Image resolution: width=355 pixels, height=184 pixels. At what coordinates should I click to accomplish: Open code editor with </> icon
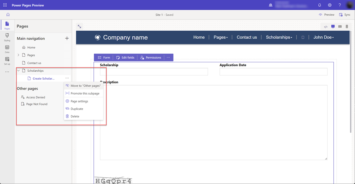click(325, 27)
